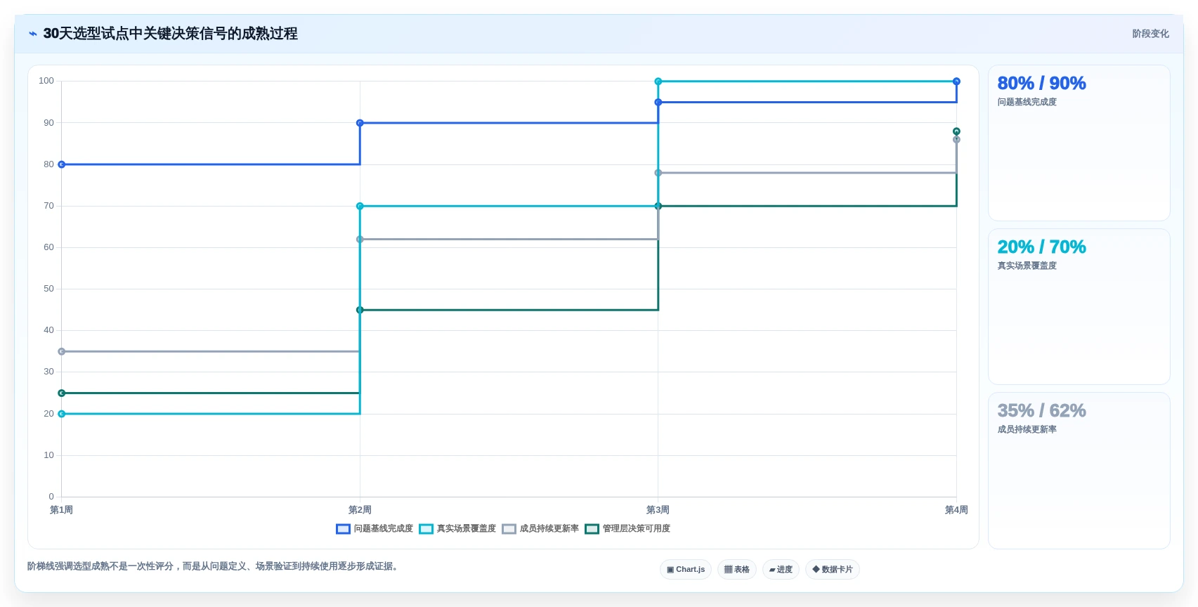Click the gray 第1周 data point at 35
The width and height of the screenshot is (1198, 607).
pyautogui.click(x=62, y=351)
